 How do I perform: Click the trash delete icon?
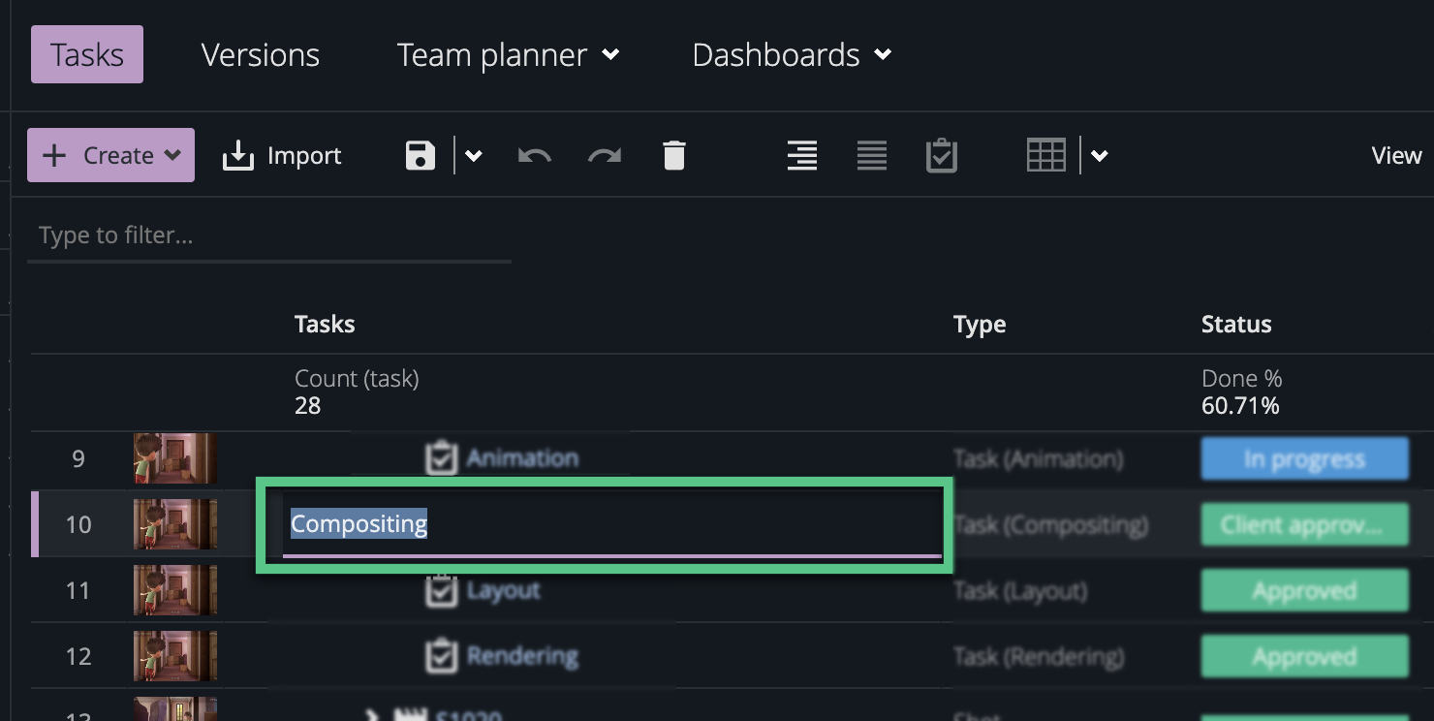point(674,156)
